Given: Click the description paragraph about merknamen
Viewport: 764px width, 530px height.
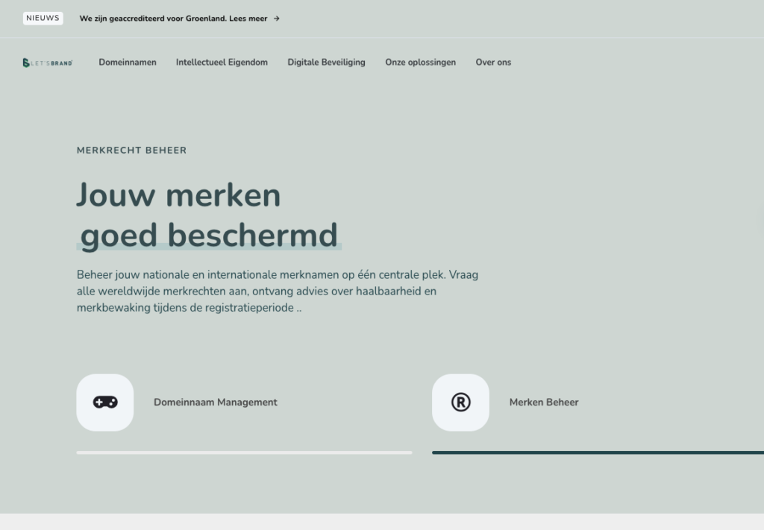Looking at the screenshot, I should click(277, 291).
